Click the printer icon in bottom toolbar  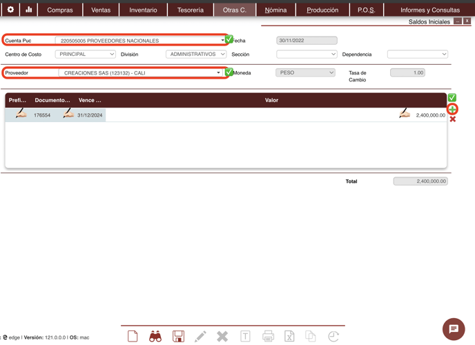coord(268,336)
